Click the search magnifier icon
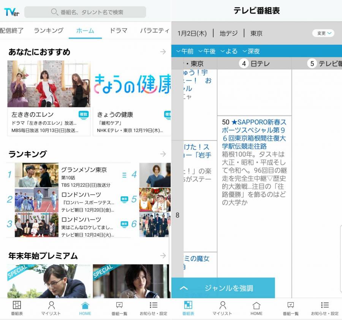342x320 pixels. (x=54, y=12)
